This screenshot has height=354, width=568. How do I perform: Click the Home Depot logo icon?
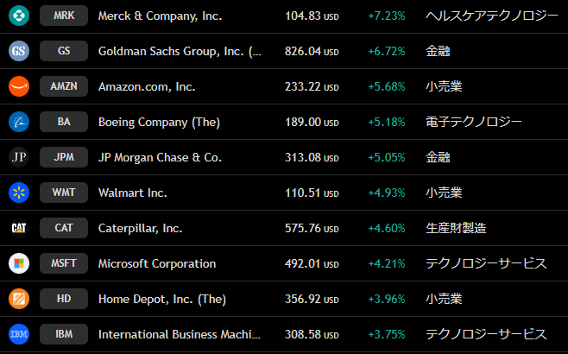[19, 299]
